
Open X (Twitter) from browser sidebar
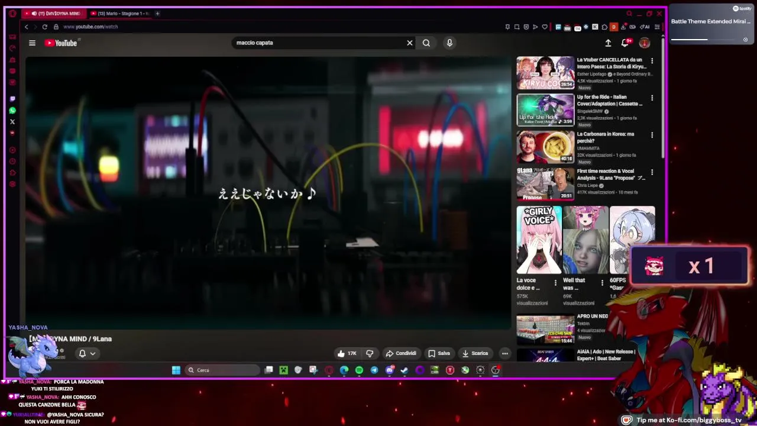pos(12,121)
